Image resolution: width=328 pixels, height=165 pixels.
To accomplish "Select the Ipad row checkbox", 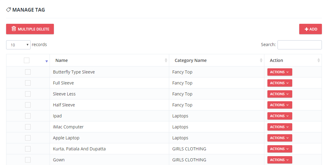I will 28,116.
